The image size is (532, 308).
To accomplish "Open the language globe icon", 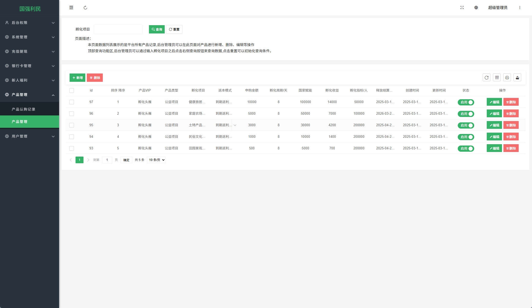I will (x=476, y=8).
